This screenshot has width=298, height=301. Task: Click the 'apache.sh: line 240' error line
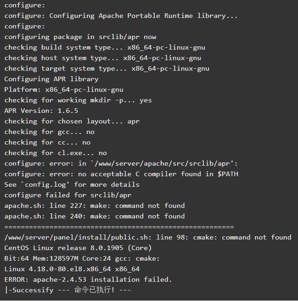95,217
